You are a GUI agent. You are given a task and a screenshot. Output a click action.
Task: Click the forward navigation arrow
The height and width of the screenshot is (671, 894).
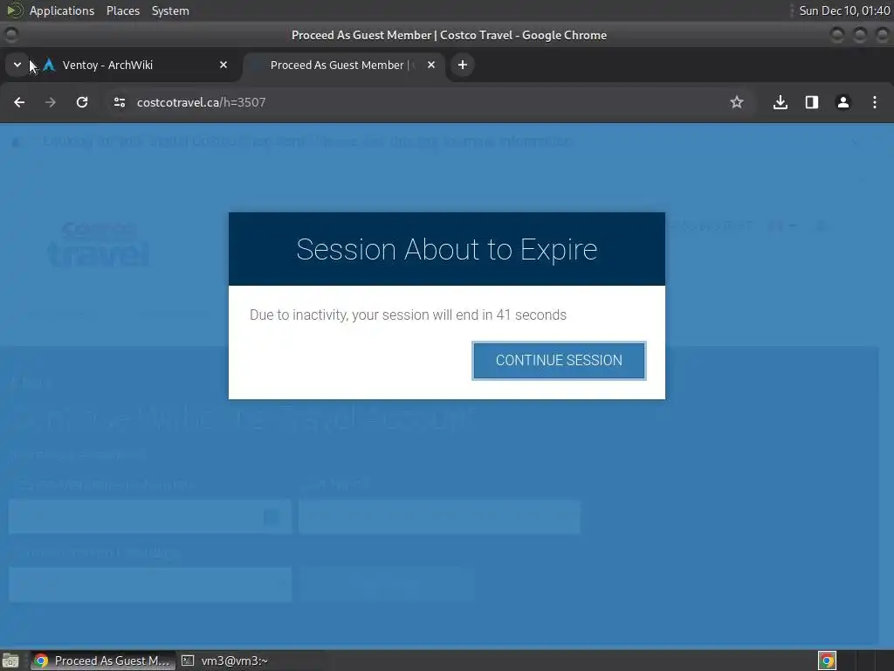(51, 102)
